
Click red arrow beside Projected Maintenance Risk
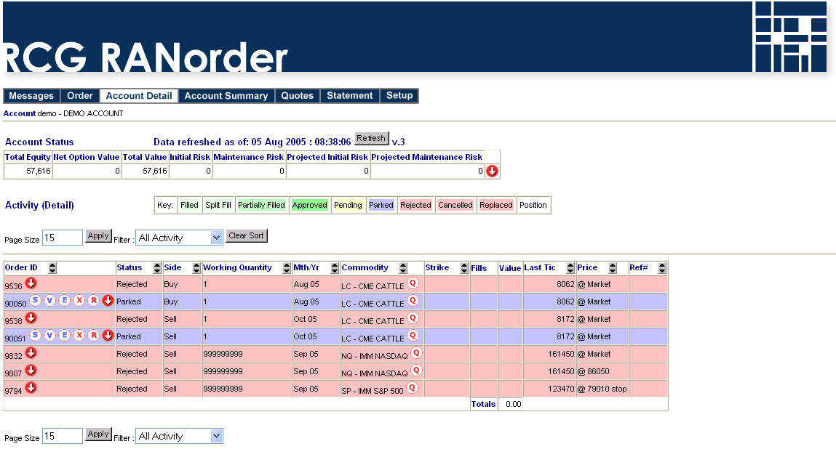[x=492, y=171]
